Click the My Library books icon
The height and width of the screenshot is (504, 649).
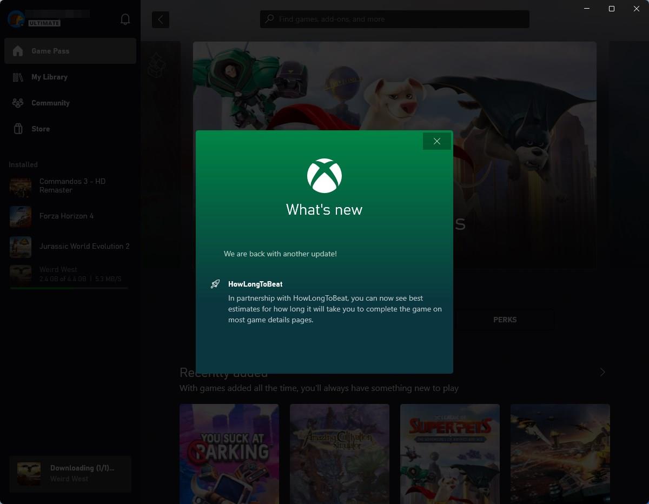coord(18,77)
